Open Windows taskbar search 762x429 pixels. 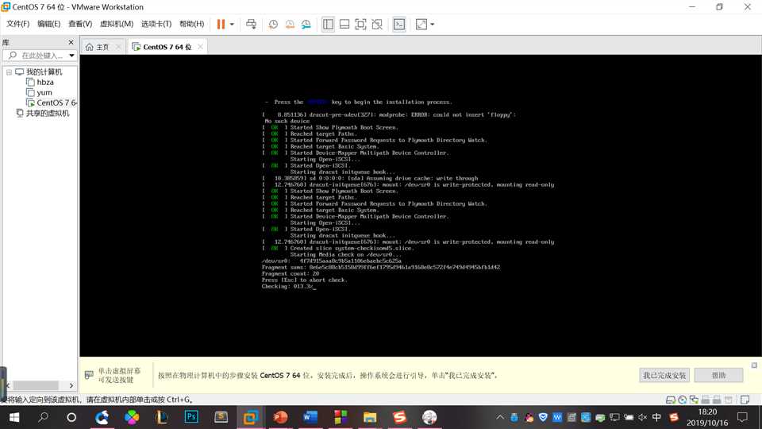pos(43,417)
